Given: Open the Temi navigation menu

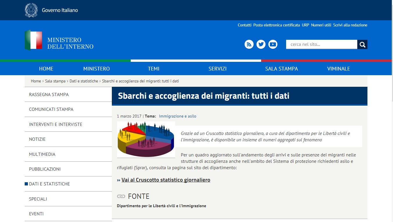Looking at the screenshot, I should coord(153,69).
